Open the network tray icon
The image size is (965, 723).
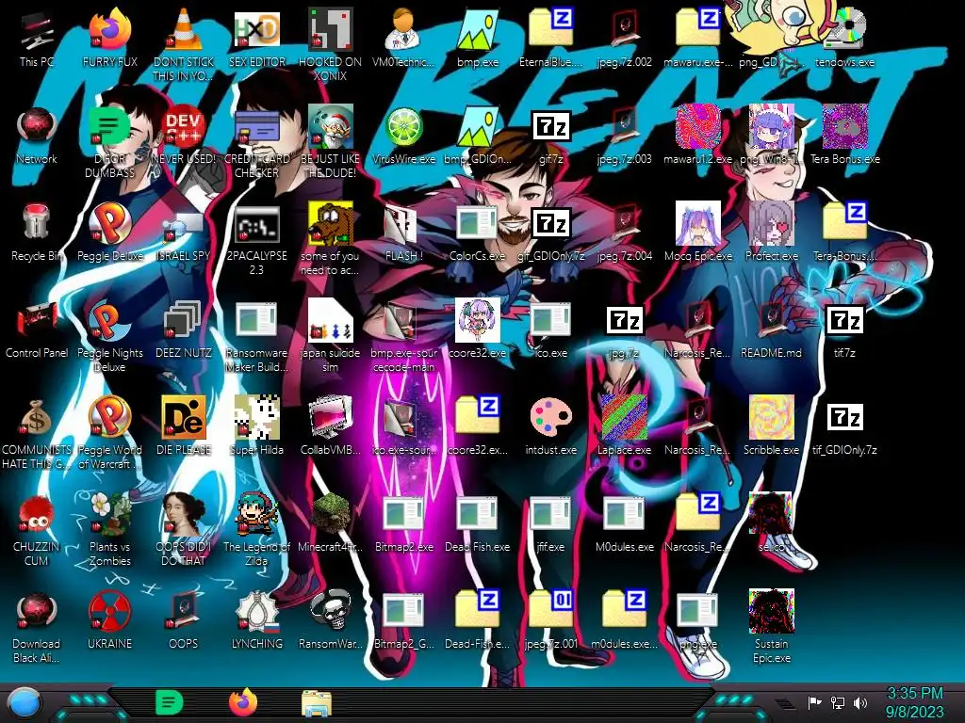point(838,702)
